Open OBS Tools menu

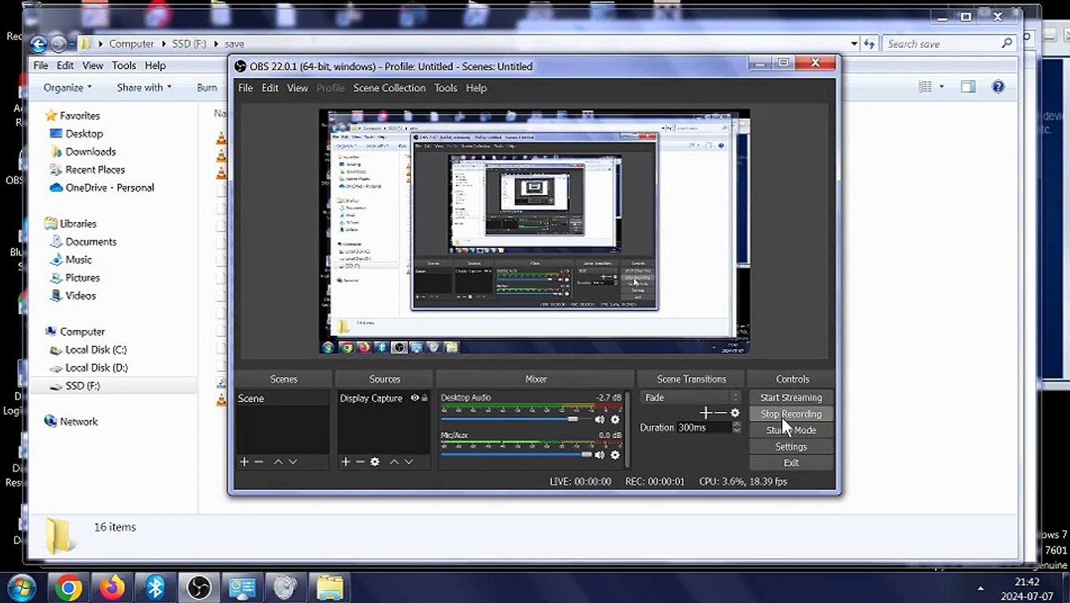445,88
